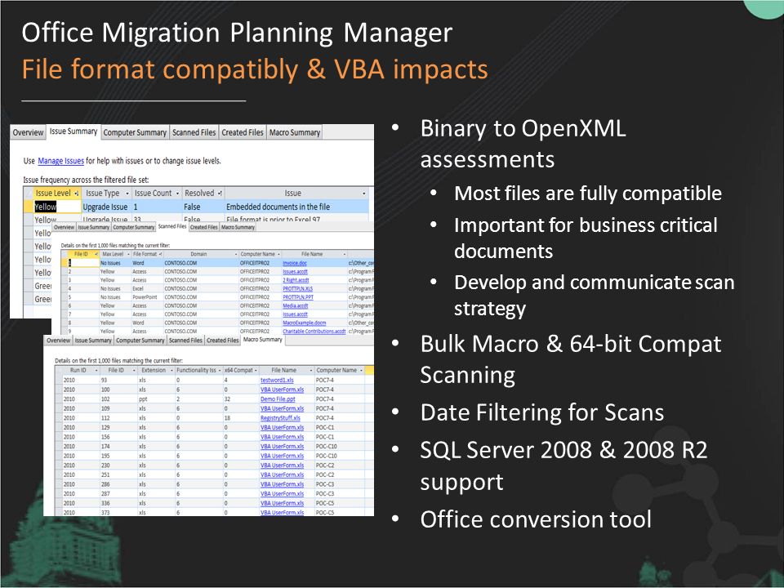Screen dimensions: 784x588
Task: Open the PROTTPLN.XLS file link
Action: click(x=298, y=288)
